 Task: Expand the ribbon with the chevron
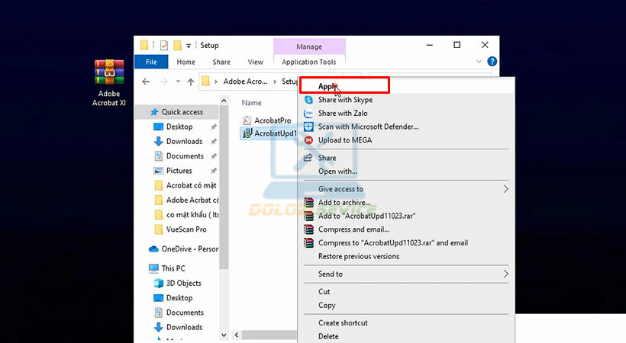click(479, 62)
